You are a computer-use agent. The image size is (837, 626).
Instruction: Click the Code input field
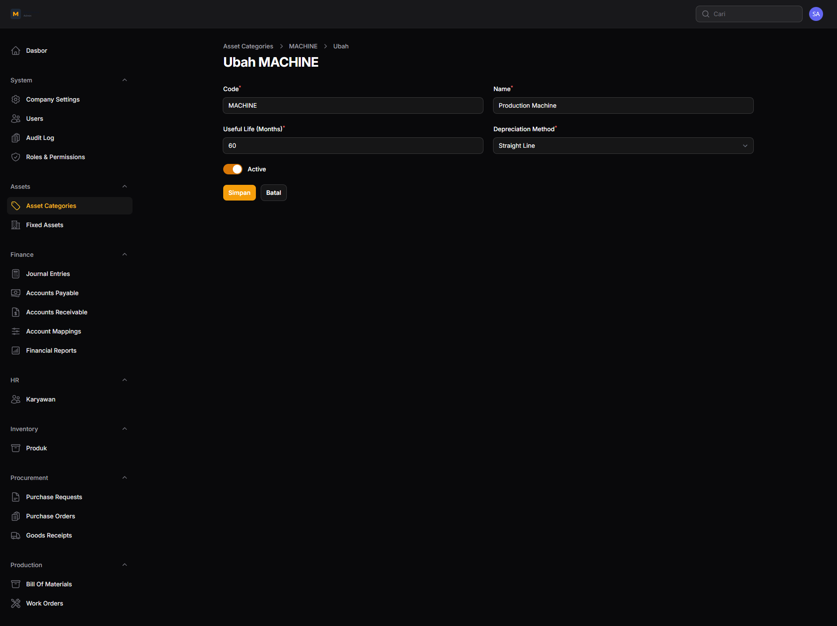(x=353, y=105)
